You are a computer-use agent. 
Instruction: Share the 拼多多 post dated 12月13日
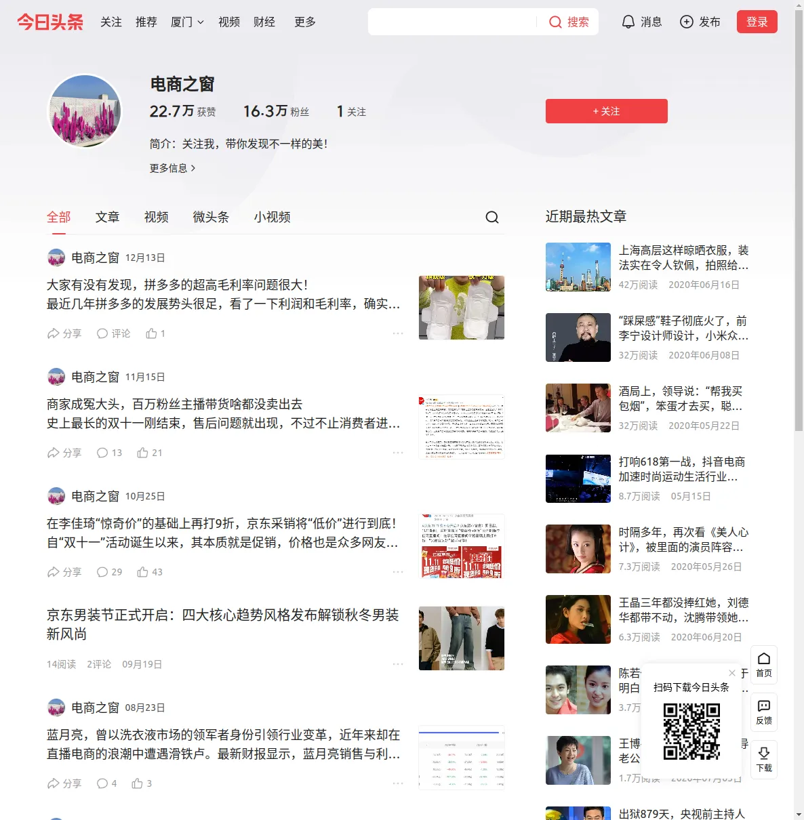pyautogui.click(x=64, y=333)
